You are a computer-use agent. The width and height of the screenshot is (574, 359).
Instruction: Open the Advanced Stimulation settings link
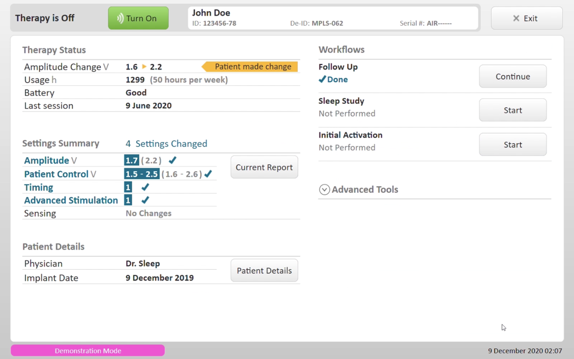(x=71, y=200)
